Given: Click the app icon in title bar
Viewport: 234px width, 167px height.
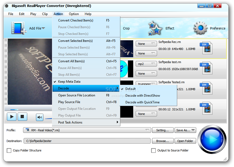Looking at the screenshot, I should click(6, 6).
